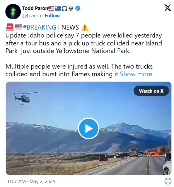Image resolution: width=174 pixels, height=187 pixels.
Task: Open the 10:07 AM May 2, 2025 timestamp
Action: [30, 181]
